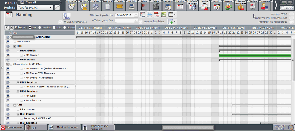Click the Déconnexion button
Viewport: 295px width, 131px height.
coord(12,127)
